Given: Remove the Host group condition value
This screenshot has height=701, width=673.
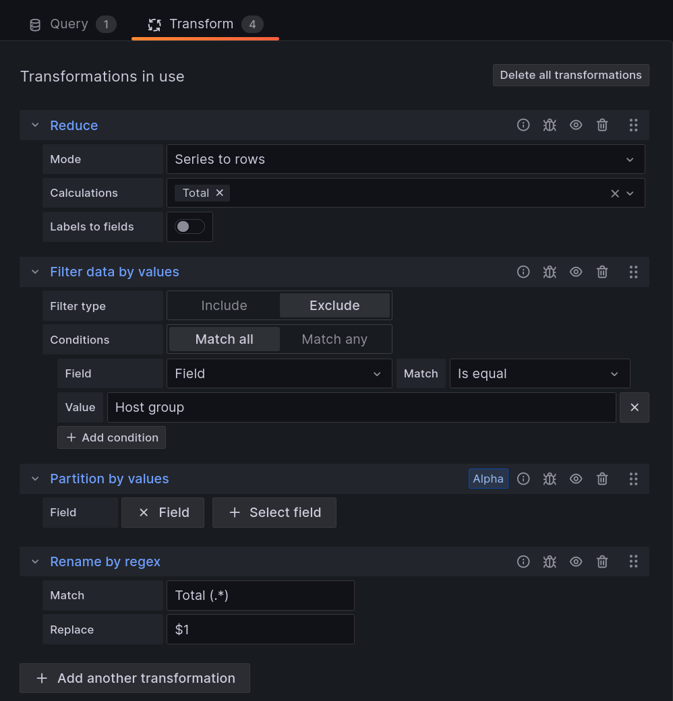Looking at the screenshot, I should click(x=634, y=407).
